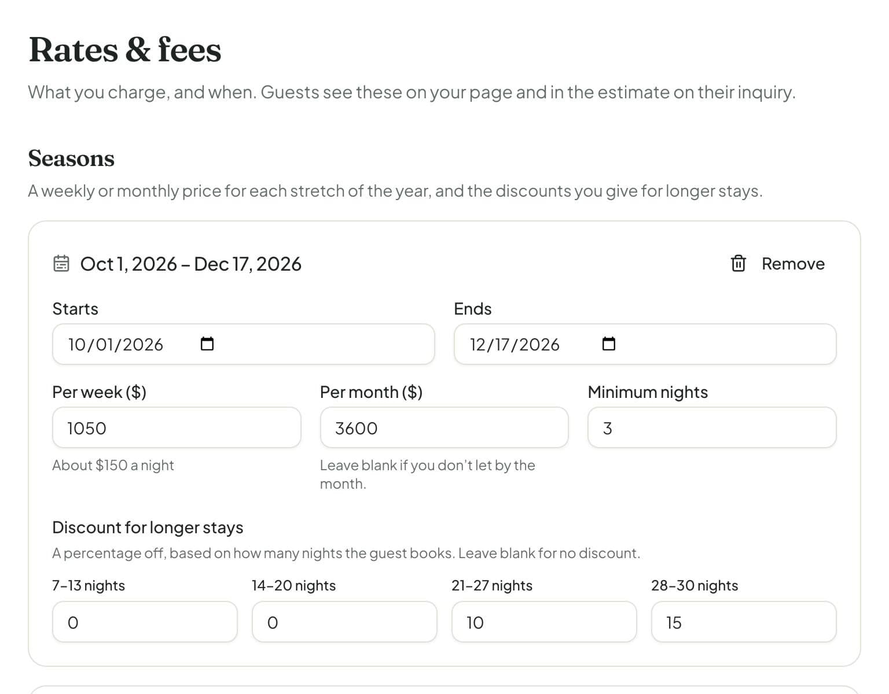Image resolution: width=889 pixels, height=694 pixels.
Task: Click the "About $150 a night" hint text
Action: tap(113, 465)
